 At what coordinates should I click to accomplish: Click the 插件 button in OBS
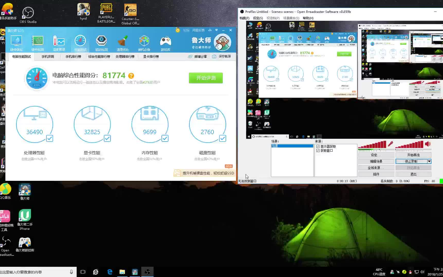[376, 174]
